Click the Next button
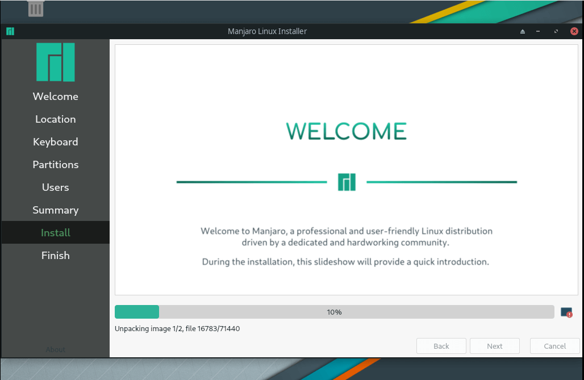The height and width of the screenshot is (380, 584). point(495,346)
